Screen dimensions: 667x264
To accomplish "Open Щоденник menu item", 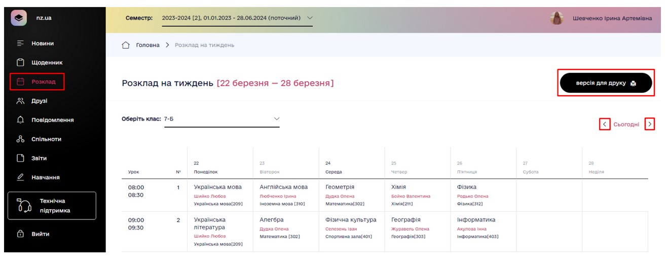I will point(47,63).
